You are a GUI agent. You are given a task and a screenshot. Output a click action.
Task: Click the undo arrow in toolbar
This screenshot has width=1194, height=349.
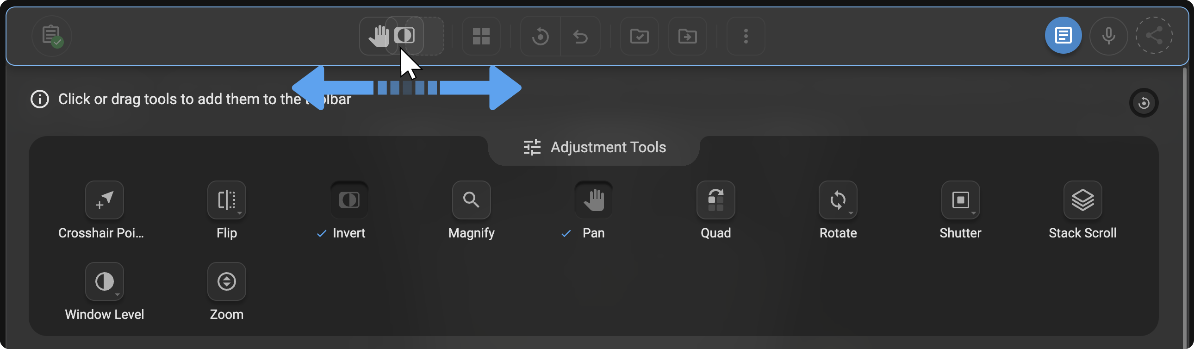click(580, 36)
